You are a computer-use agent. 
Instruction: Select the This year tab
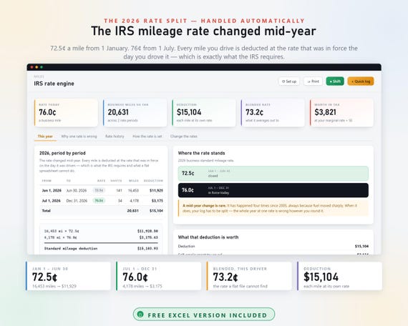click(45, 137)
